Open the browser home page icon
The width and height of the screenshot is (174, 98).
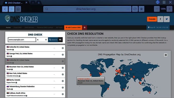pos(18,9)
